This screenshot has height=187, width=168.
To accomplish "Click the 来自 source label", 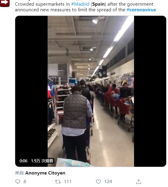I will (x=19, y=173).
